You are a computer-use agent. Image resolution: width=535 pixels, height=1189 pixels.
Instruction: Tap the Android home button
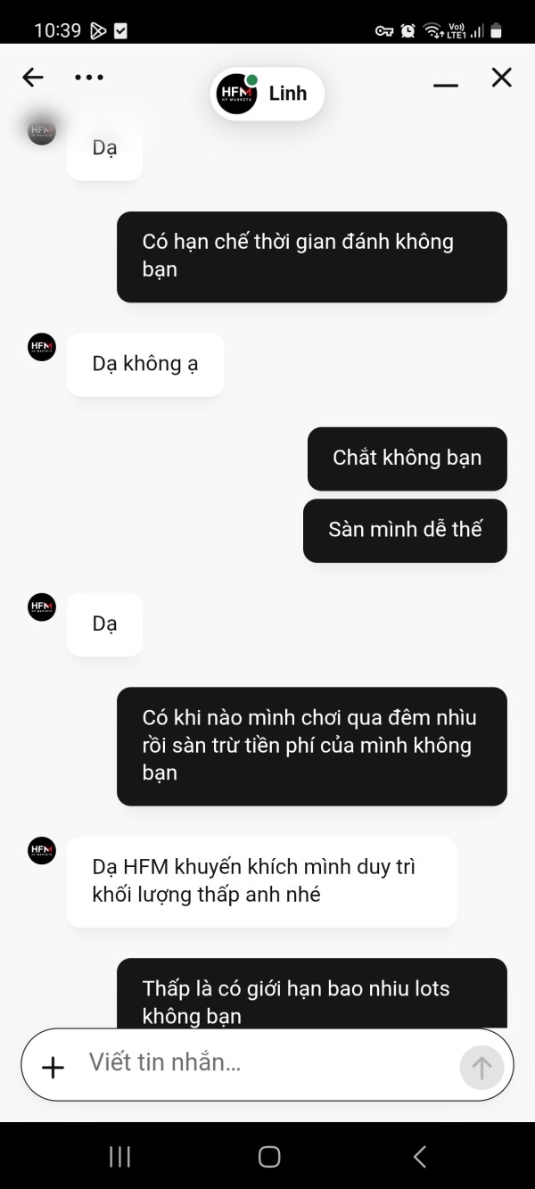(x=268, y=1157)
